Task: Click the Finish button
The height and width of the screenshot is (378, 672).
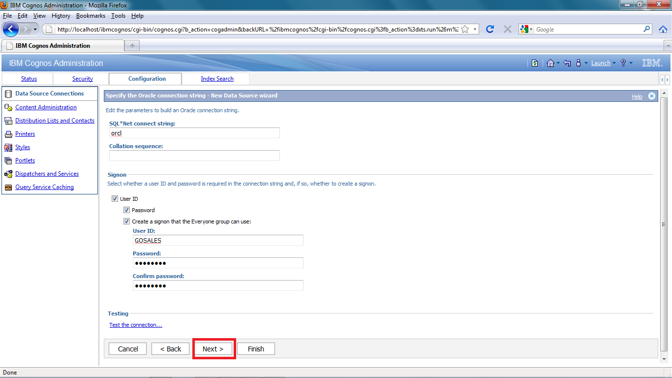Action: tap(256, 349)
